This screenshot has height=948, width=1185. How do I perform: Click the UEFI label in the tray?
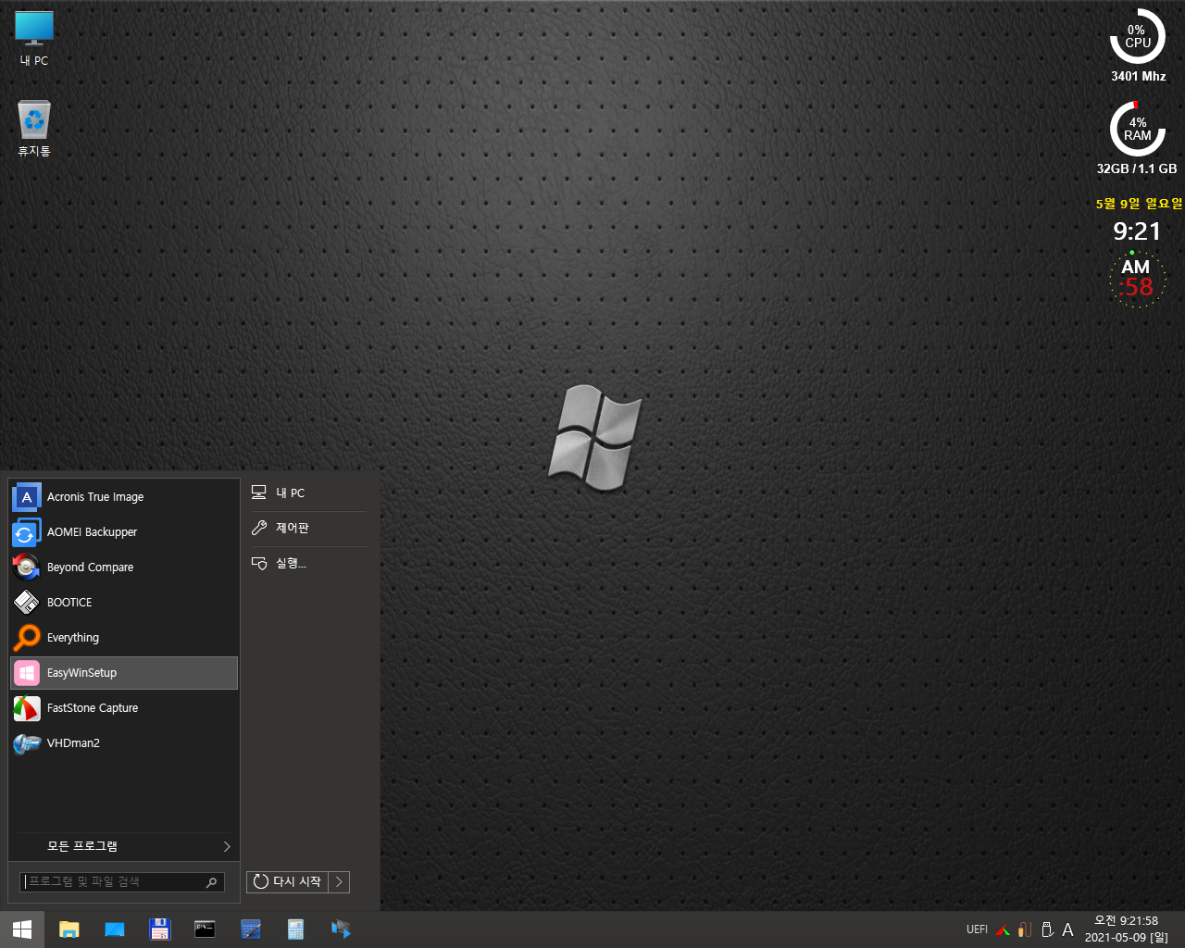coord(977,929)
